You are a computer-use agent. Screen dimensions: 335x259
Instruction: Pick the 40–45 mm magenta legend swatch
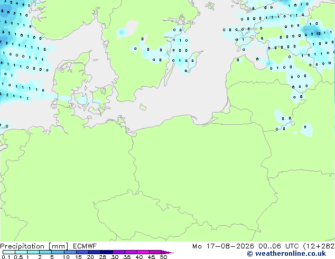(143, 252)
